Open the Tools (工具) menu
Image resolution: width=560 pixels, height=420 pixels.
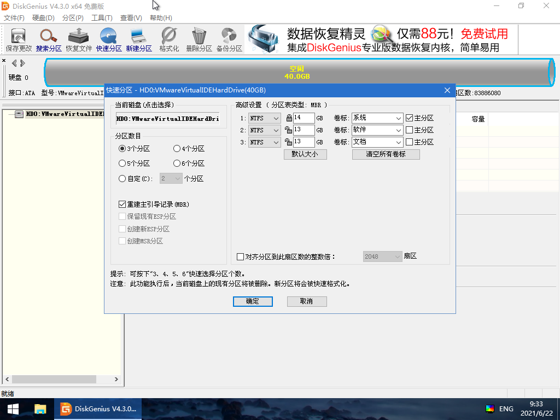tap(102, 18)
